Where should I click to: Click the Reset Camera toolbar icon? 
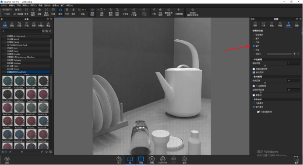110,10
